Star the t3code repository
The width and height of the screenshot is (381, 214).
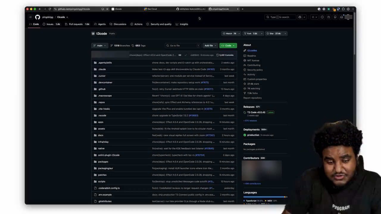(x=274, y=34)
